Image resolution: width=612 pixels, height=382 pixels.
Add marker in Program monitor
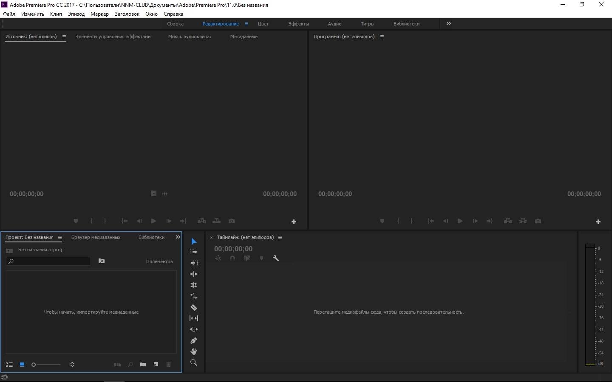point(382,221)
